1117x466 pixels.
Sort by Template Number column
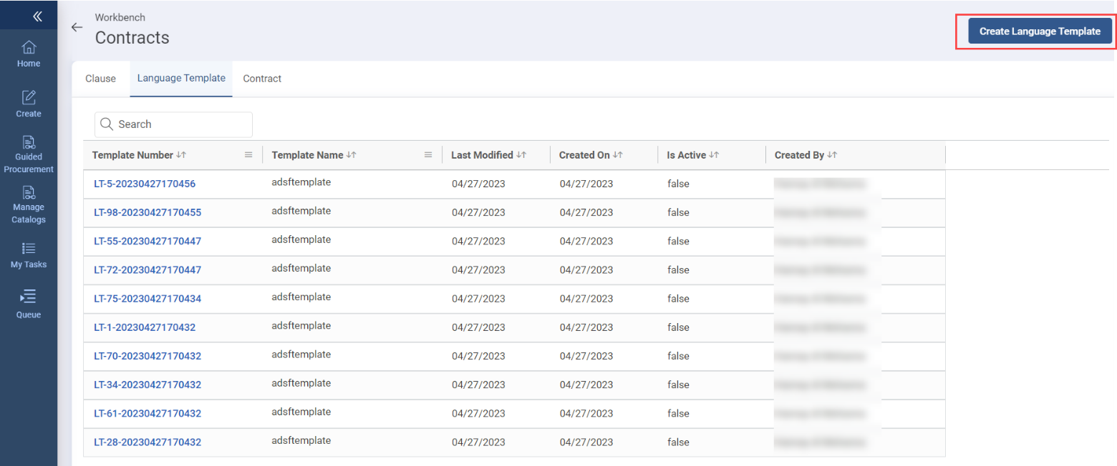point(181,155)
